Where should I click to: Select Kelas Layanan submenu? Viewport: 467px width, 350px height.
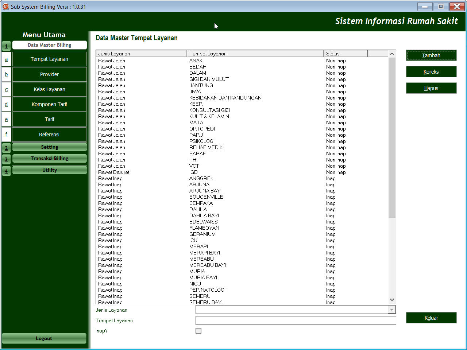point(50,89)
